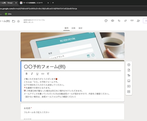Close the ココナラ browser tab

48,3
